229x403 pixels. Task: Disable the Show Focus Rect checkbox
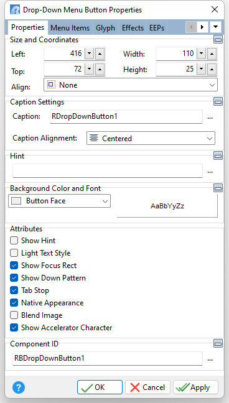14,266
